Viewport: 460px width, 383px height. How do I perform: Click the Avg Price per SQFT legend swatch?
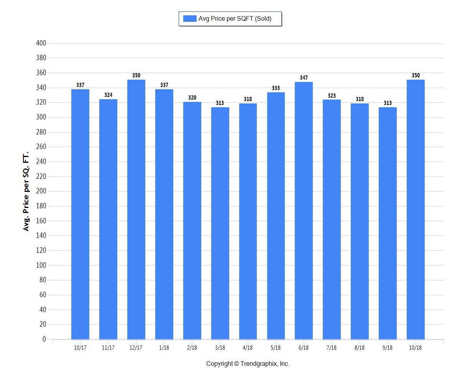(190, 18)
